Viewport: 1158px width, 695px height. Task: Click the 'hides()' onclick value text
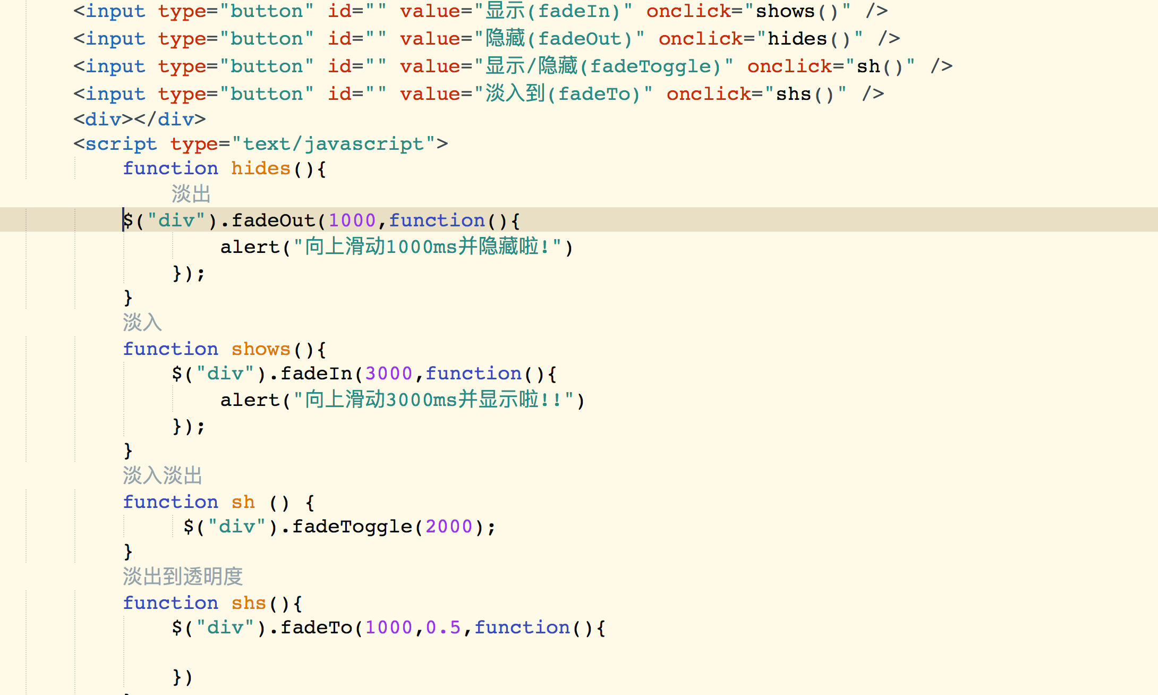pos(809,39)
